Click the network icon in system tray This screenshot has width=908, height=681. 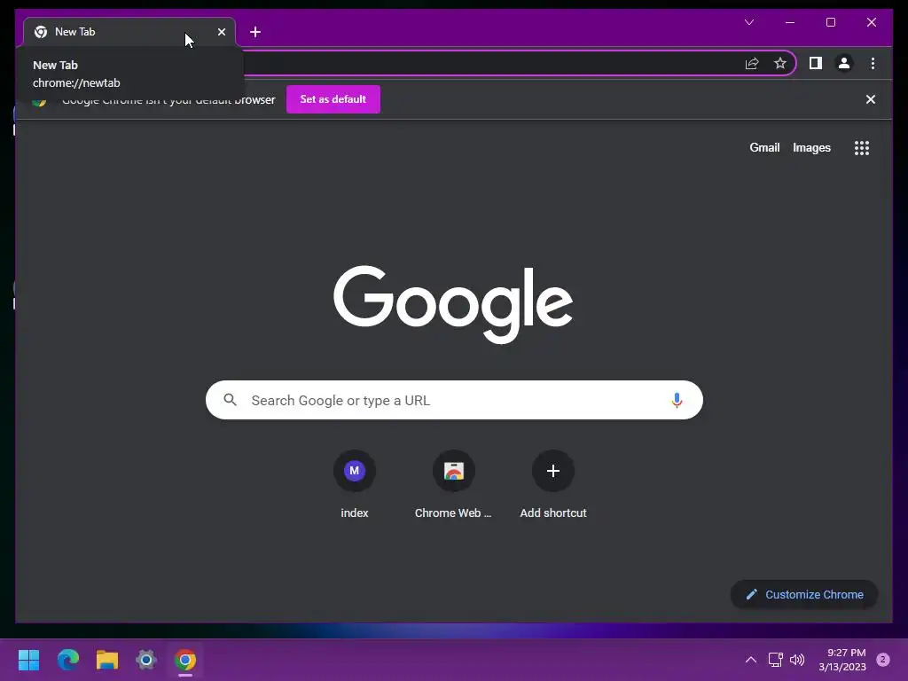775,660
